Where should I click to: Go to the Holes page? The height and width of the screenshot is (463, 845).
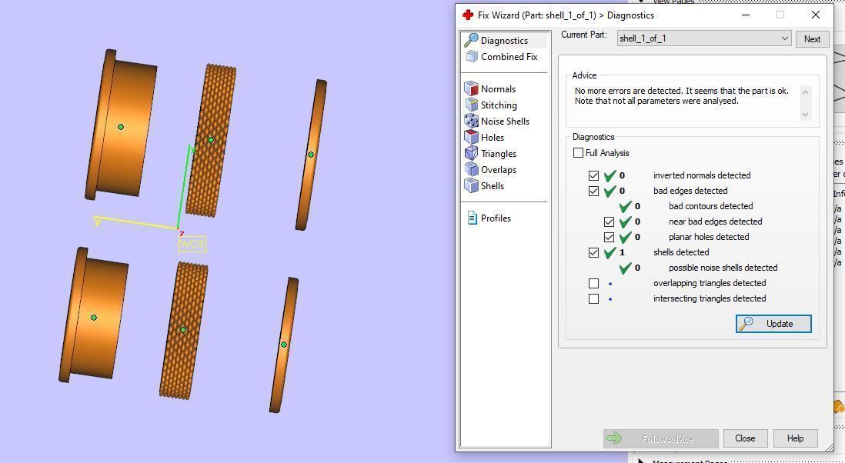[492, 137]
